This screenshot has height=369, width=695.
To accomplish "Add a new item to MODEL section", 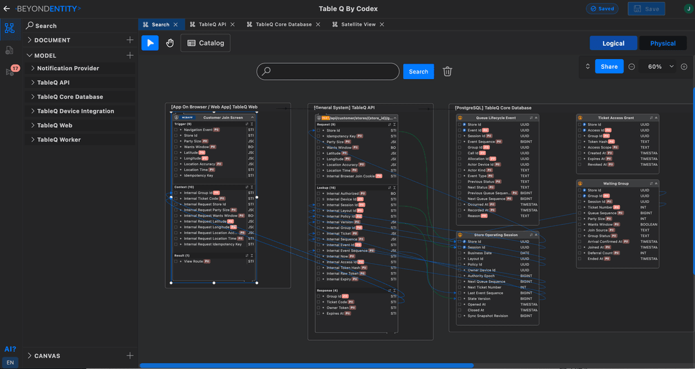I will (x=130, y=55).
